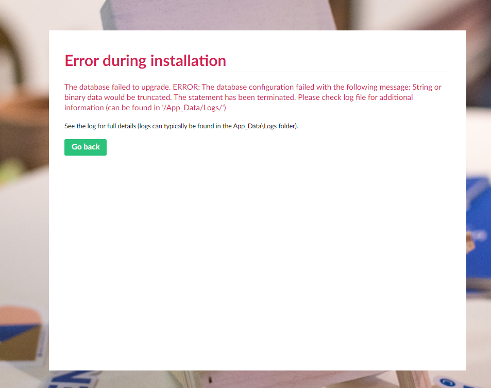The width and height of the screenshot is (491, 388).
Task: Click the green Go back control
Action: (85, 147)
